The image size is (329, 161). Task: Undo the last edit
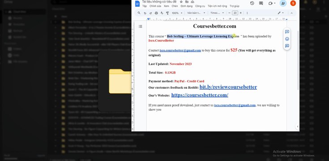(145, 13)
